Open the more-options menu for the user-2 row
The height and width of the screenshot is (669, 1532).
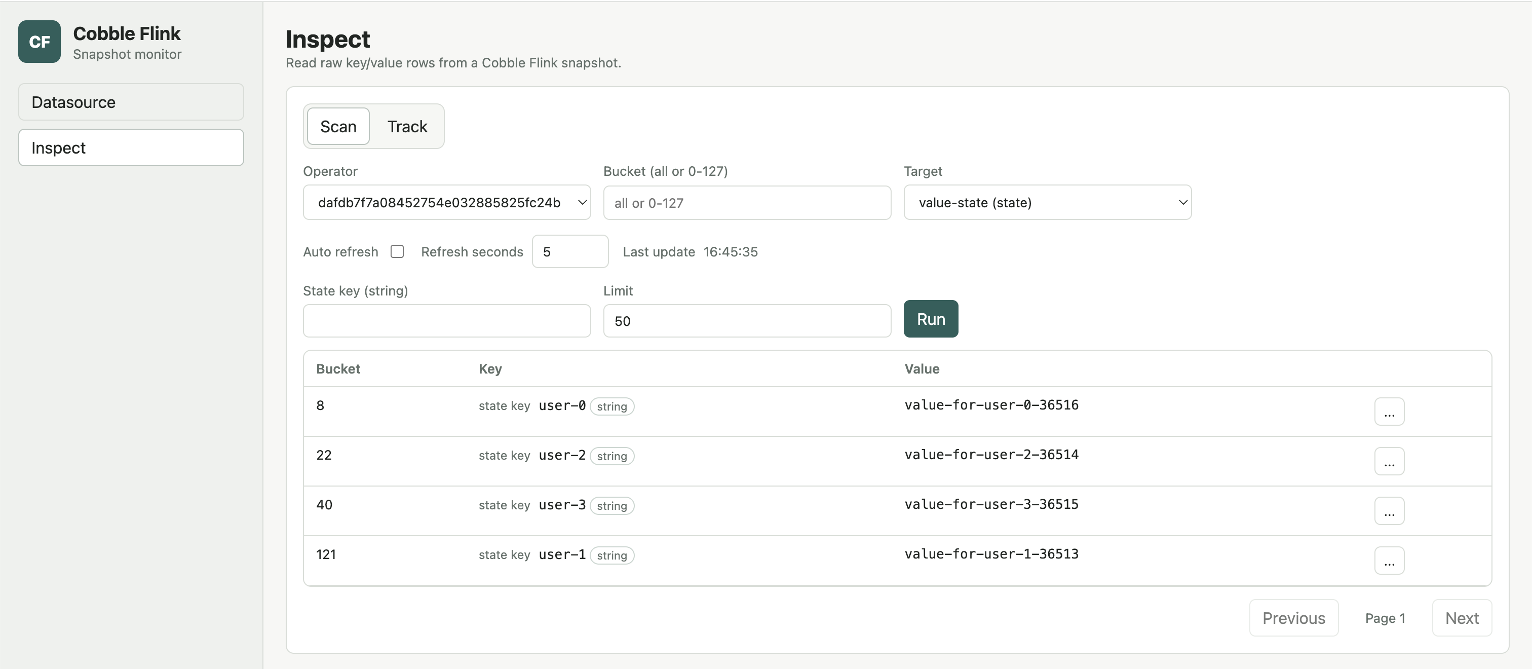(x=1389, y=461)
